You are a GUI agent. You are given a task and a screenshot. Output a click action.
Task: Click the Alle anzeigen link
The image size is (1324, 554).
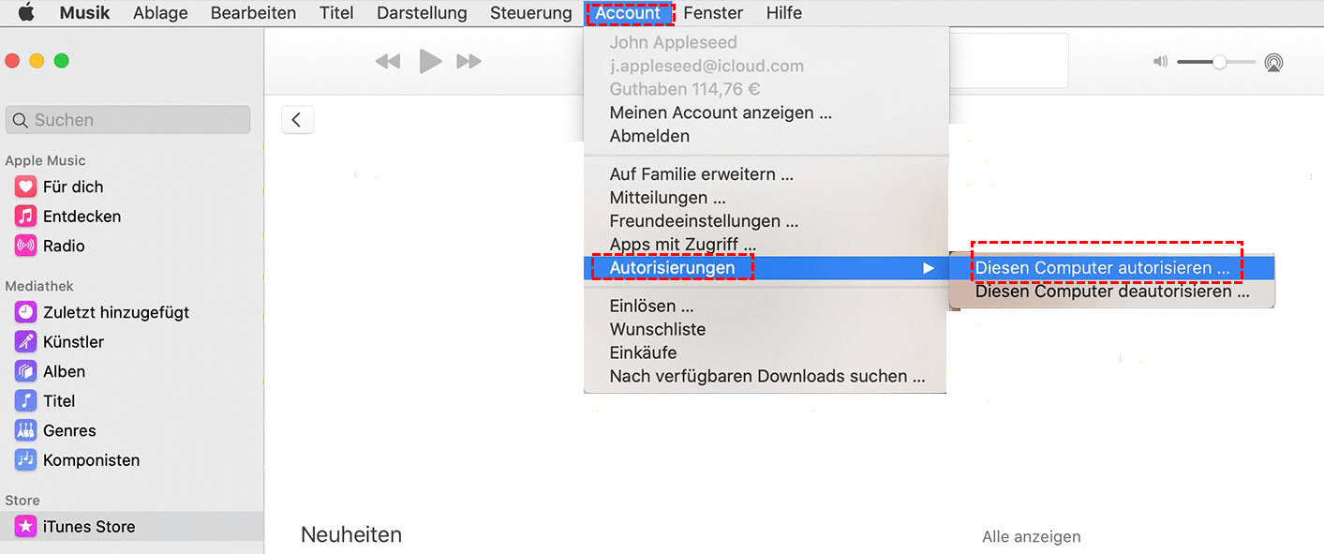pyautogui.click(x=1031, y=537)
